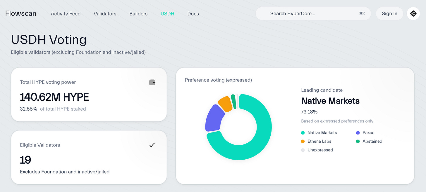This screenshot has width=426, height=192.
Task: Toggle the Abstained legend label
Action: click(372, 142)
